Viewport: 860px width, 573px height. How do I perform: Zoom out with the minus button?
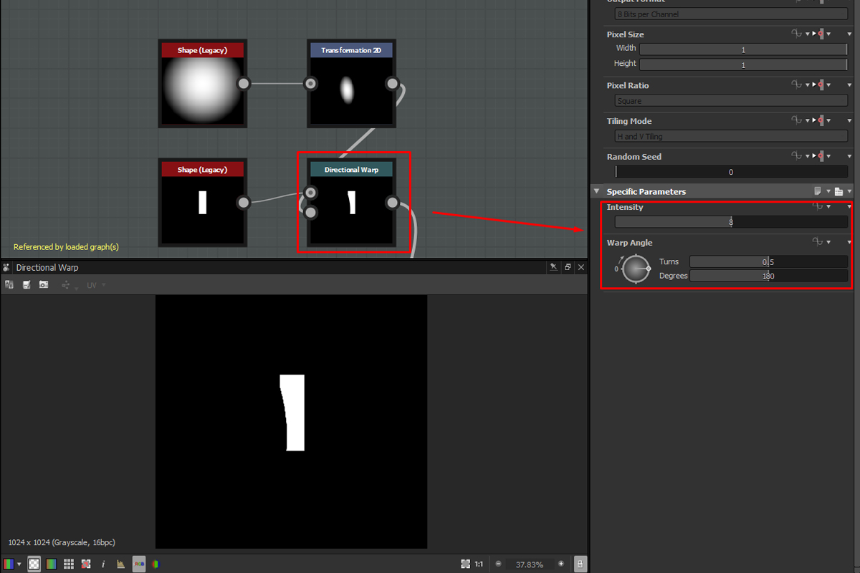(x=499, y=564)
